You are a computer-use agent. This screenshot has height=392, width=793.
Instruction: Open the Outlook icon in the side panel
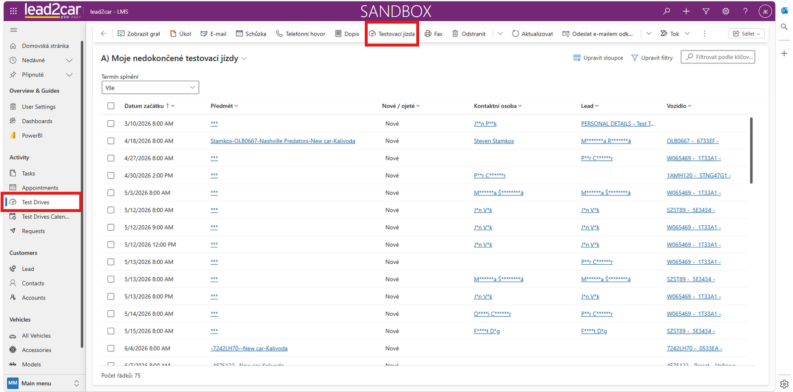[784, 11]
